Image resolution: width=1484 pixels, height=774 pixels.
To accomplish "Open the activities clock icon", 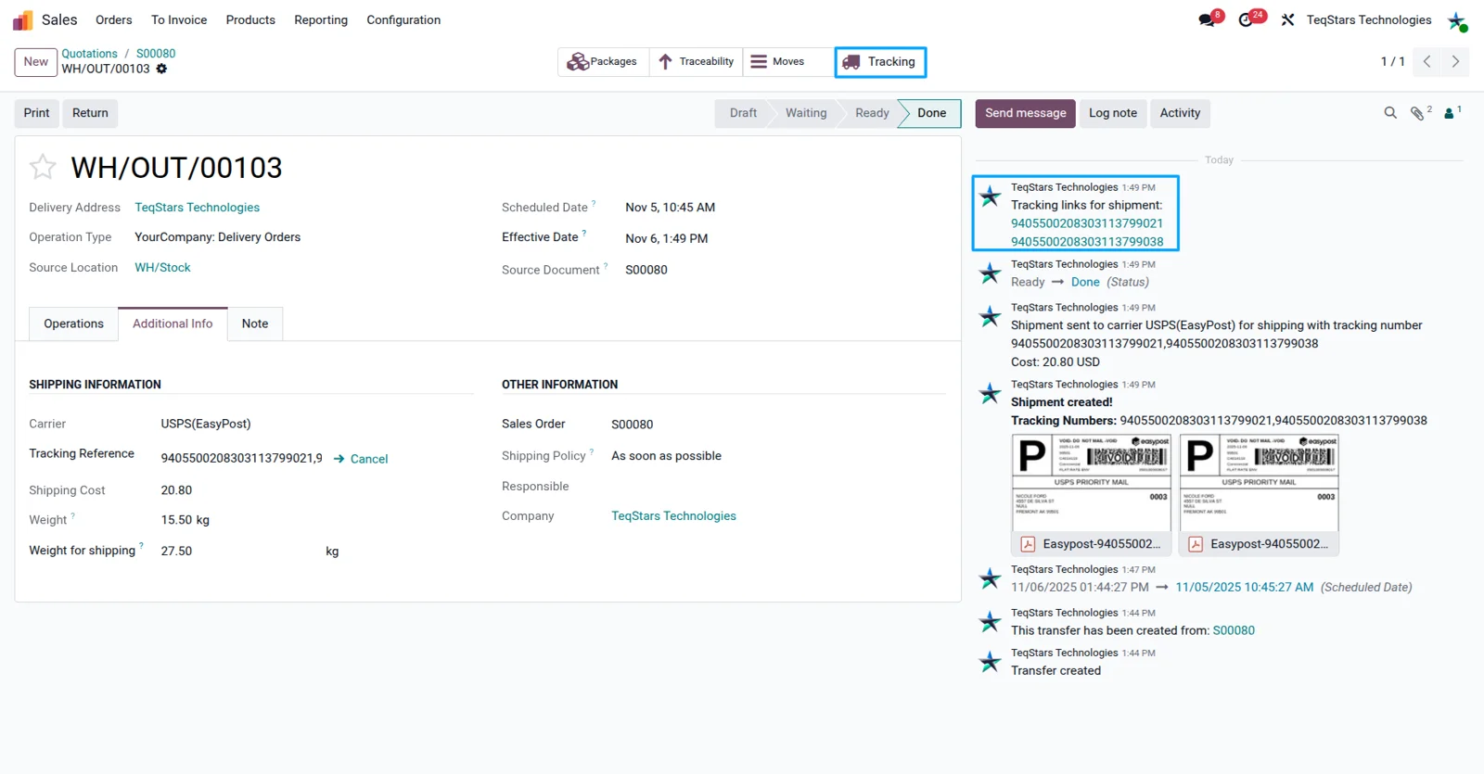I will point(1246,19).
